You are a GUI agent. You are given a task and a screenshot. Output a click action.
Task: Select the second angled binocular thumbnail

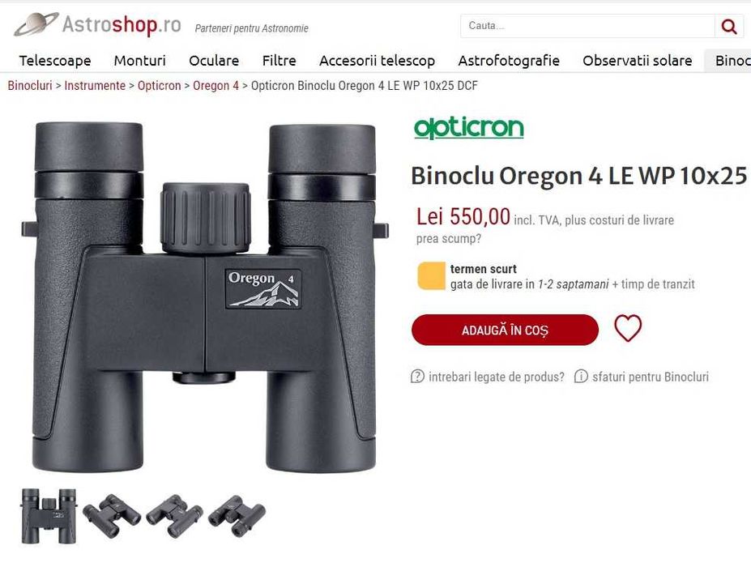tap(112, 516)
